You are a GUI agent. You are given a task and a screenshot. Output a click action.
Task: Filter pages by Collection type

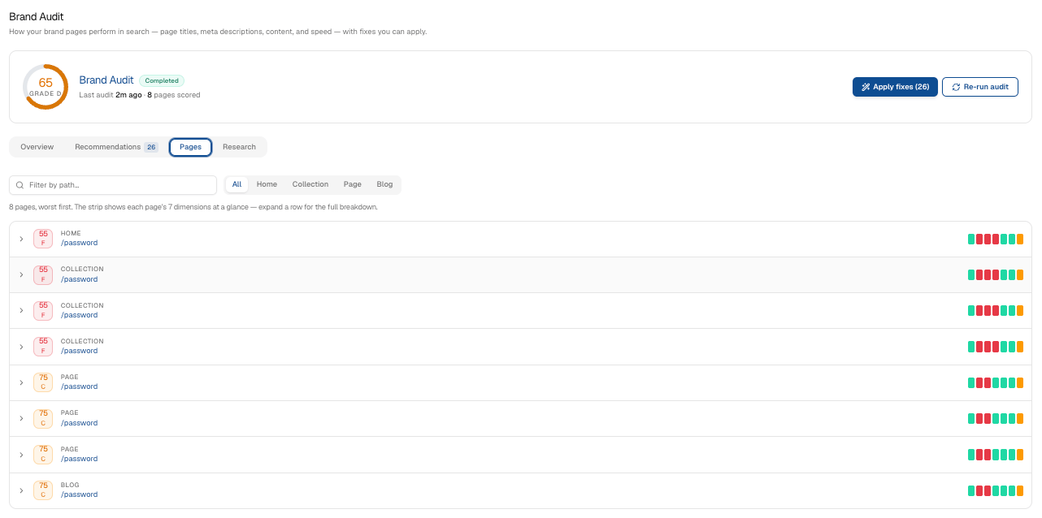coord(310,184)
